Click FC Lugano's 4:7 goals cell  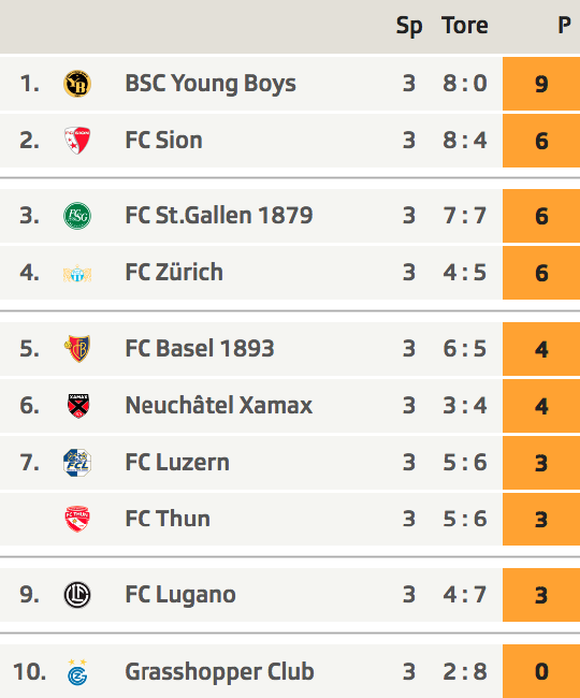tap(465, 595)
